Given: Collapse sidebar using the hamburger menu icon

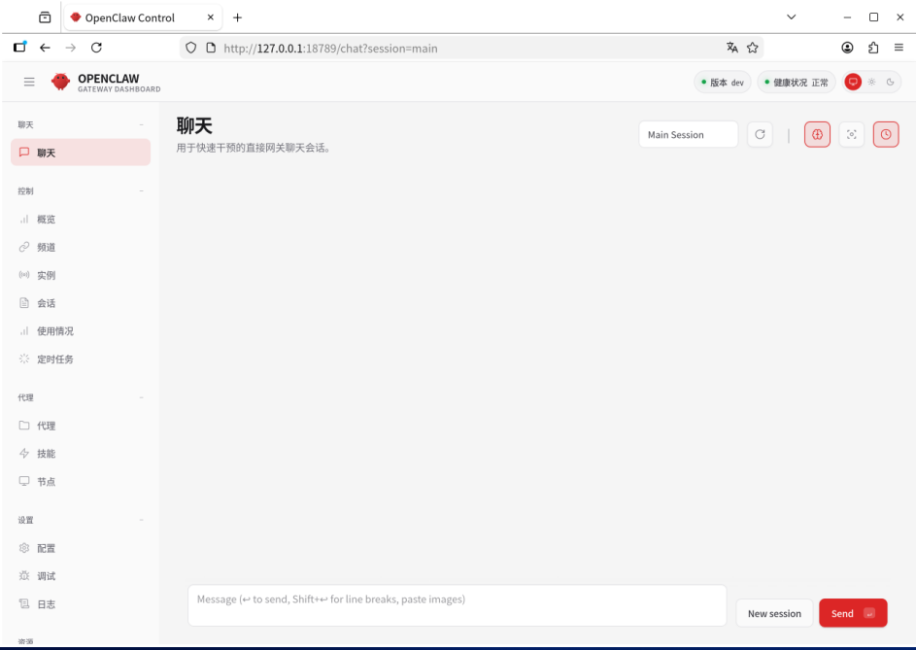Looking at the screenshot, I should coord(29,83).
